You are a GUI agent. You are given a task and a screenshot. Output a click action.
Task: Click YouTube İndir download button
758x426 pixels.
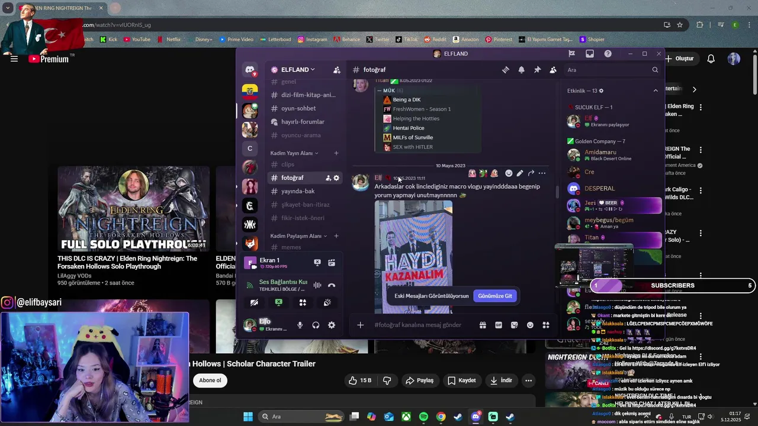(x=501, y=380)
